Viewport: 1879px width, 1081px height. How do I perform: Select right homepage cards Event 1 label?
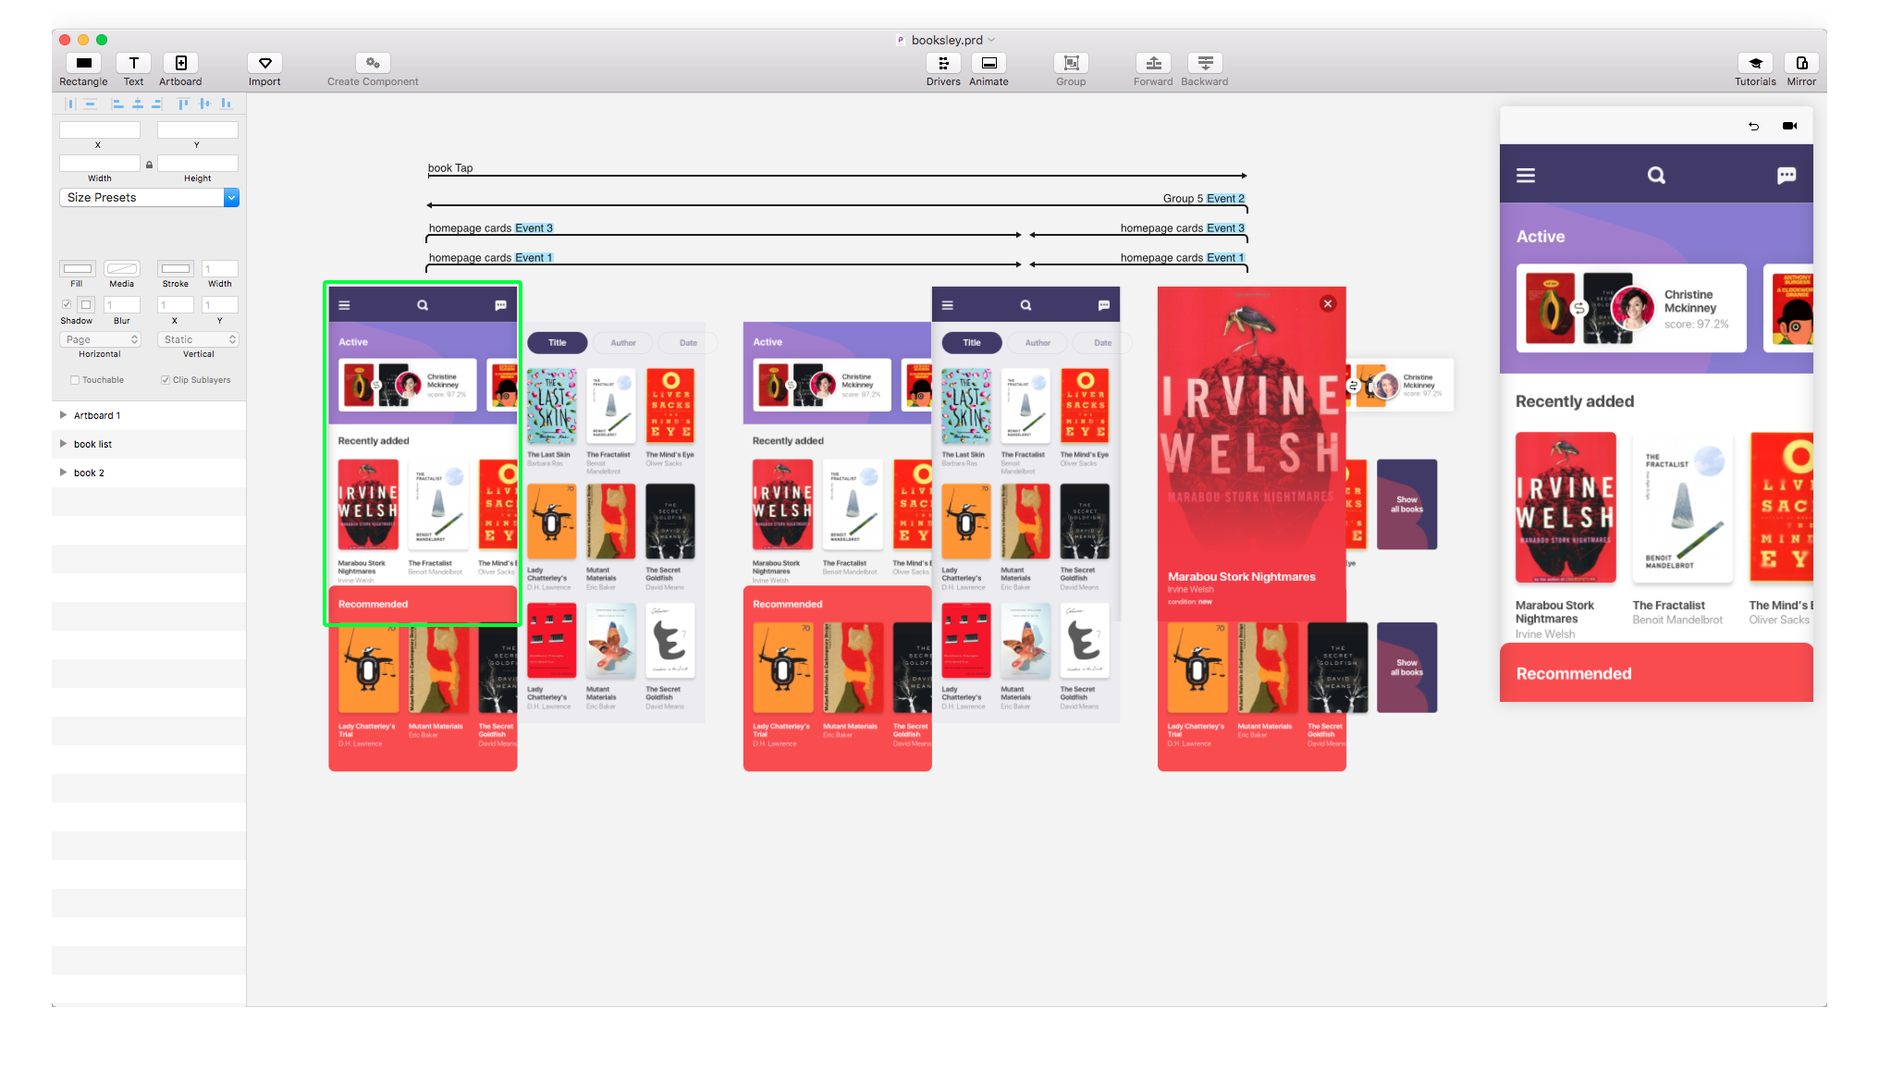1183,258
